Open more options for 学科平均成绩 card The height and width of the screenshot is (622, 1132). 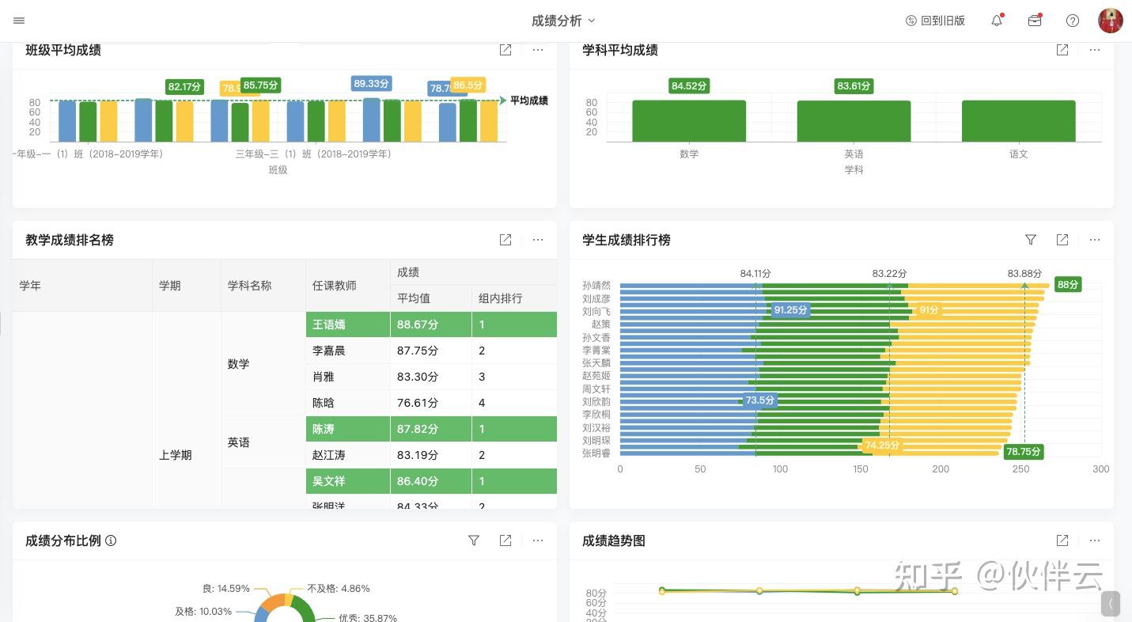click(x=1095, y=50)
